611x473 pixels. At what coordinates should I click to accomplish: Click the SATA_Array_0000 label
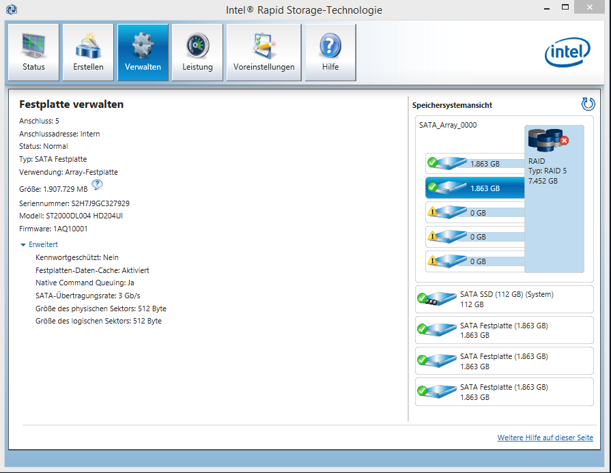(448, 125)
